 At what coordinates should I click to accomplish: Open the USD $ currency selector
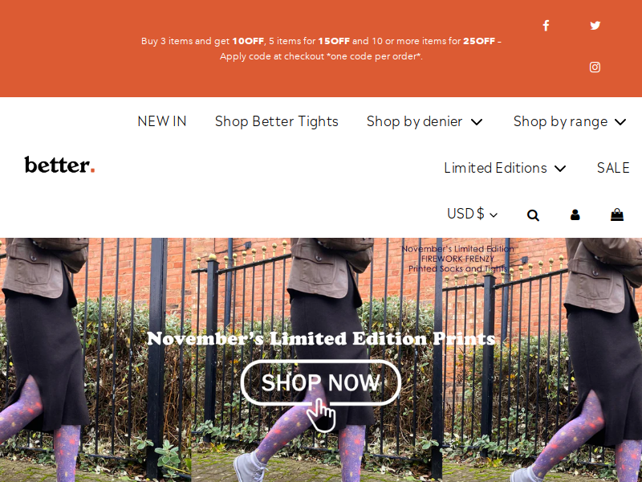click(472, 214)
